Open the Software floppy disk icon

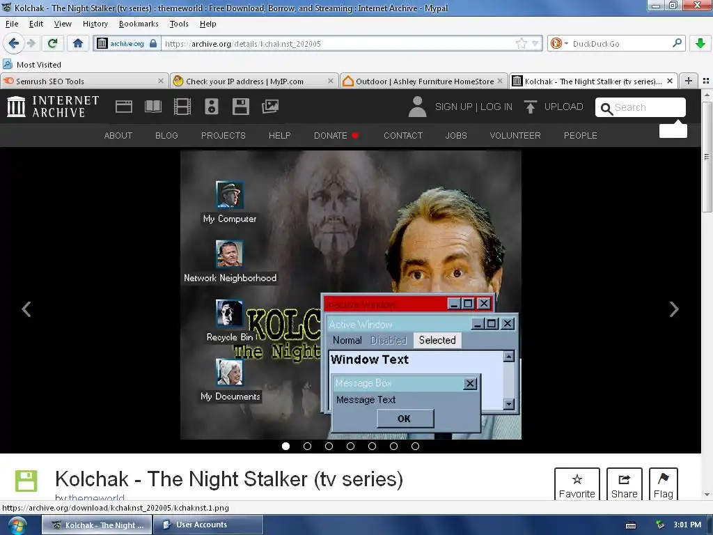(x=240, y=107)
